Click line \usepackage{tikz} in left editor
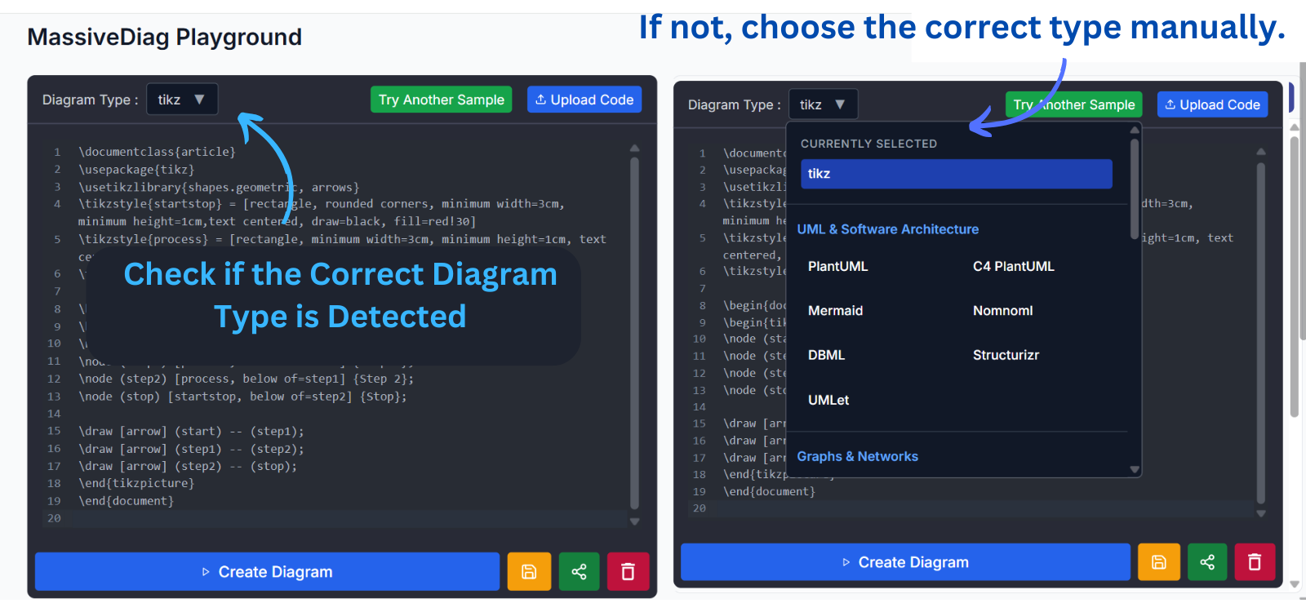This screenshot has width=1306, height=612. (136, 170)
